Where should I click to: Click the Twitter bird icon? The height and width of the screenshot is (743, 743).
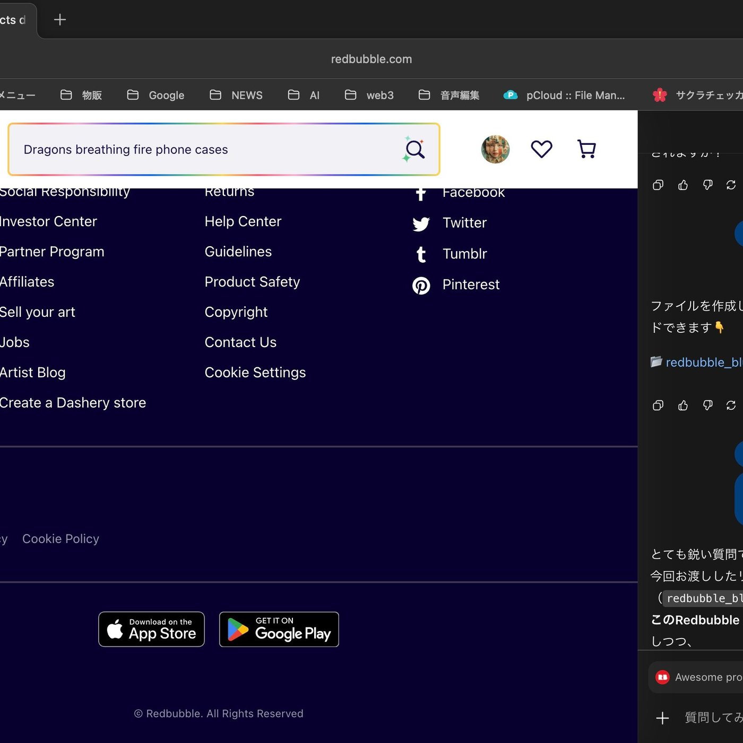coord(421,224)
